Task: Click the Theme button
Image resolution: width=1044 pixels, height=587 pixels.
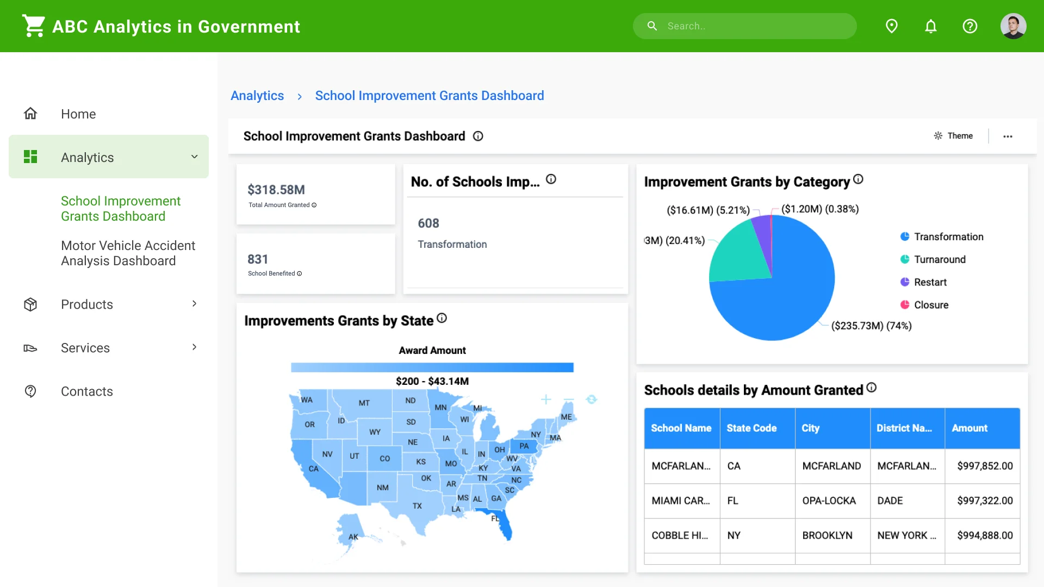Action: tap(953, 136)
